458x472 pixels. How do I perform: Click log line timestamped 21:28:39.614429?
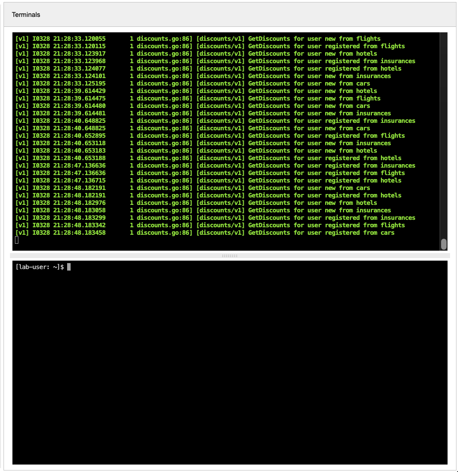point(196,91)
